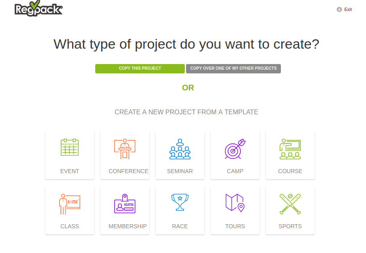Select the Conference podium icon
The height and width of the screenshot is (253, 366).
click(x=125, y=149)
